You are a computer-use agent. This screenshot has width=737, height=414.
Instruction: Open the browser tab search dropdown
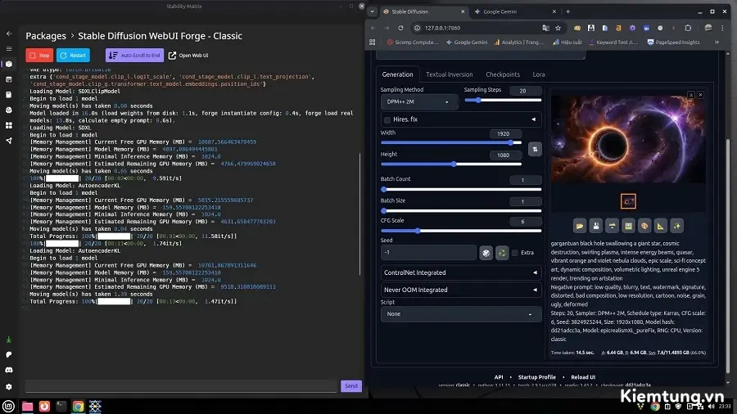pos(373,11)
